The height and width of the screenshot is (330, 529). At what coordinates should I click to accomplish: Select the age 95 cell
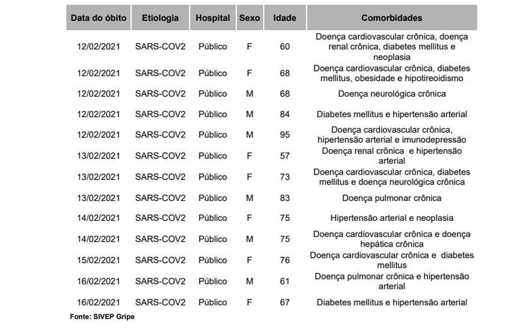pyautogui.click(x=285, y=135)
